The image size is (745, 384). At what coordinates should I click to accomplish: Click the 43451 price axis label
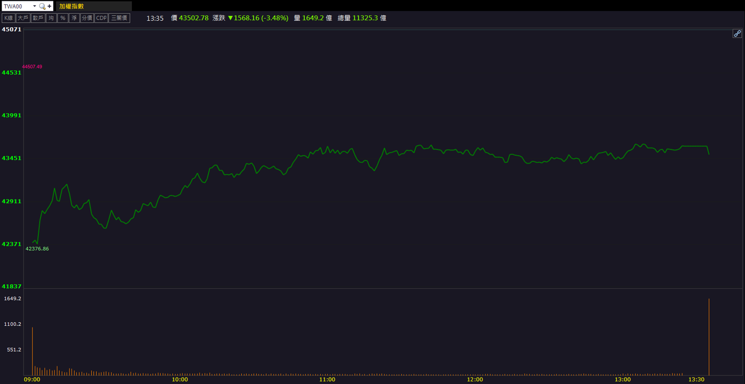(12, 158)
